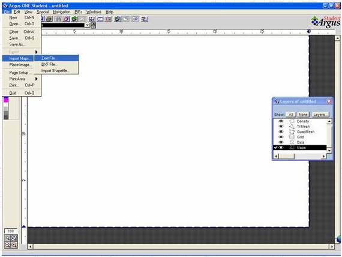The width and height of the screenshot is (342, 257).
Task: Open the Navigation menu
Action: tap(62, 12)
